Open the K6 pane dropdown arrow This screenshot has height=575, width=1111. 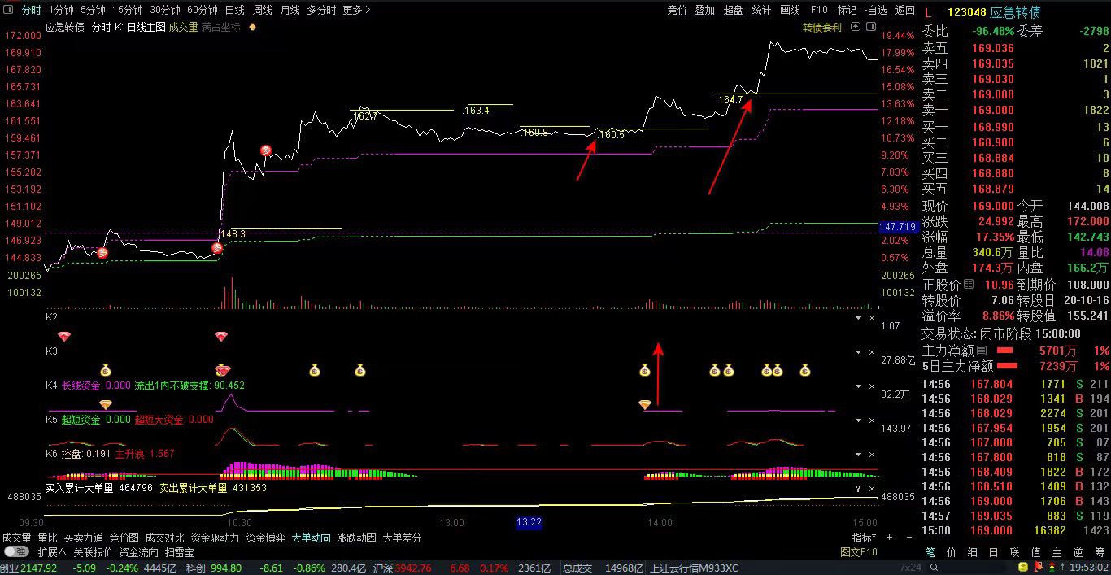pos(858,455)
